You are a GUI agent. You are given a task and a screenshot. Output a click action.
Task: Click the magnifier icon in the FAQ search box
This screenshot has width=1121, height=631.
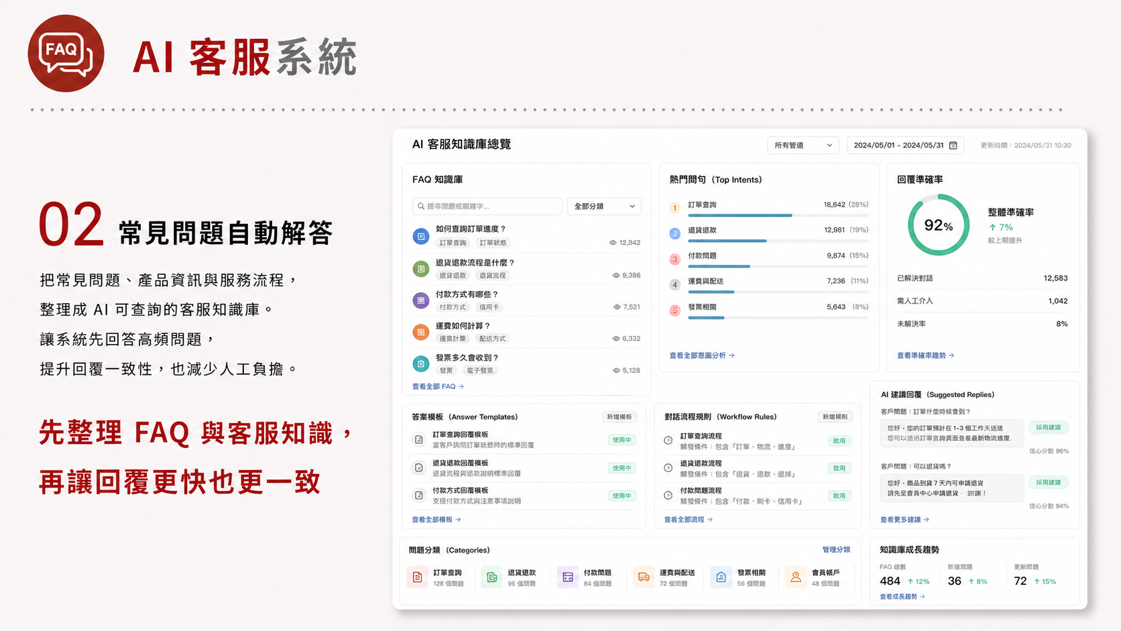421,206
